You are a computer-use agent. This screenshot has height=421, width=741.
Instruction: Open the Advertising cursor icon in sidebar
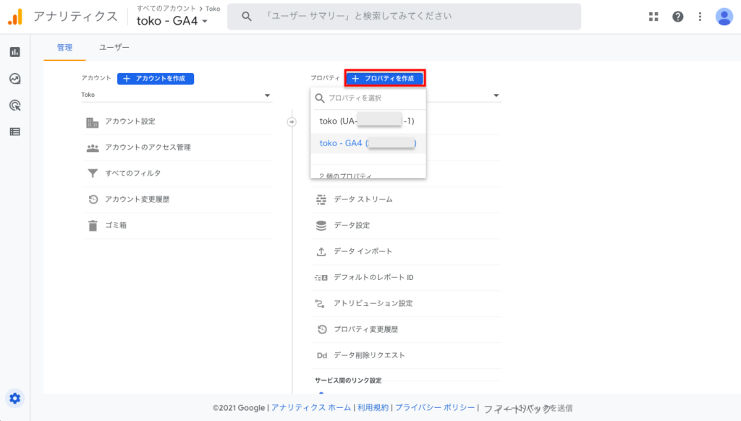[15, 106]
